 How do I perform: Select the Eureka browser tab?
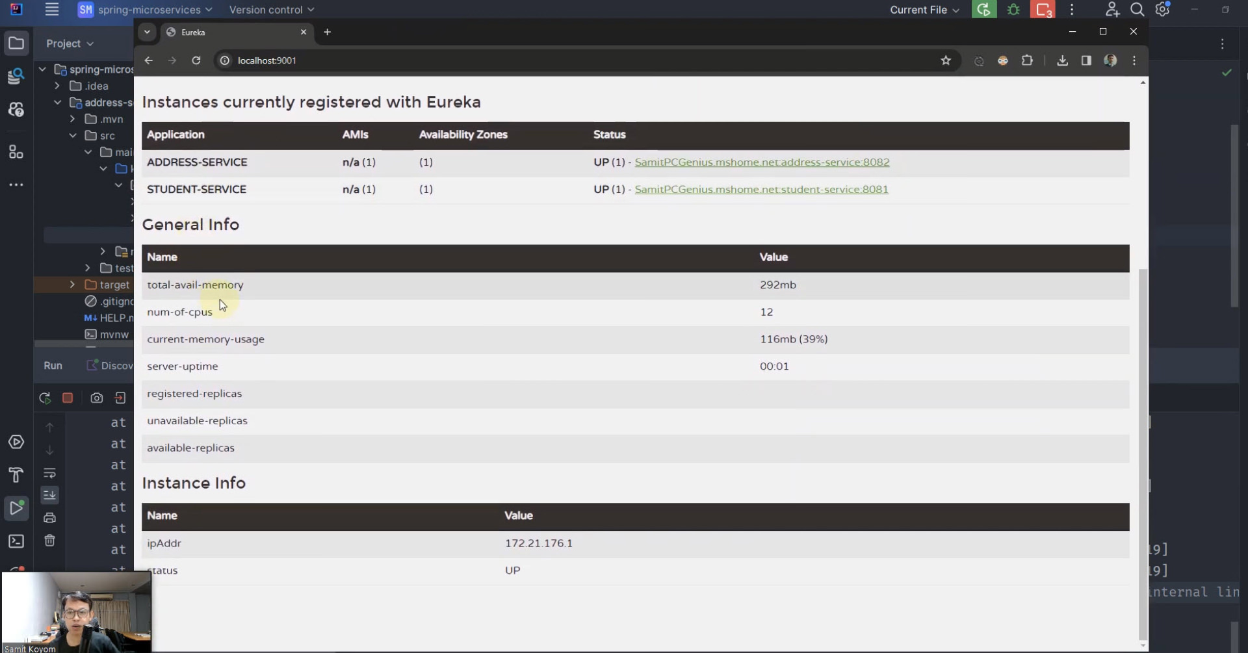tap(237, 32)
